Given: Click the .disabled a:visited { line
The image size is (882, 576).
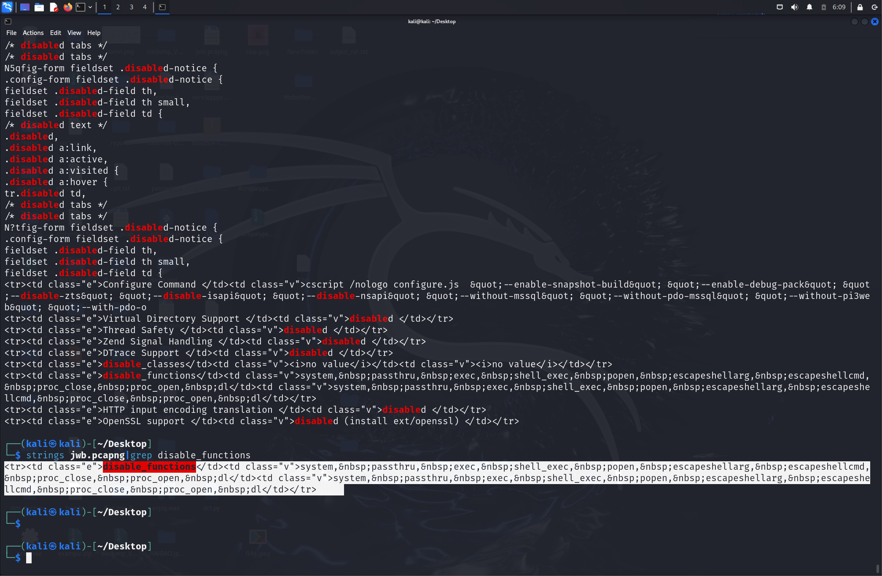Looking at the screenshot, I should 62,171.
